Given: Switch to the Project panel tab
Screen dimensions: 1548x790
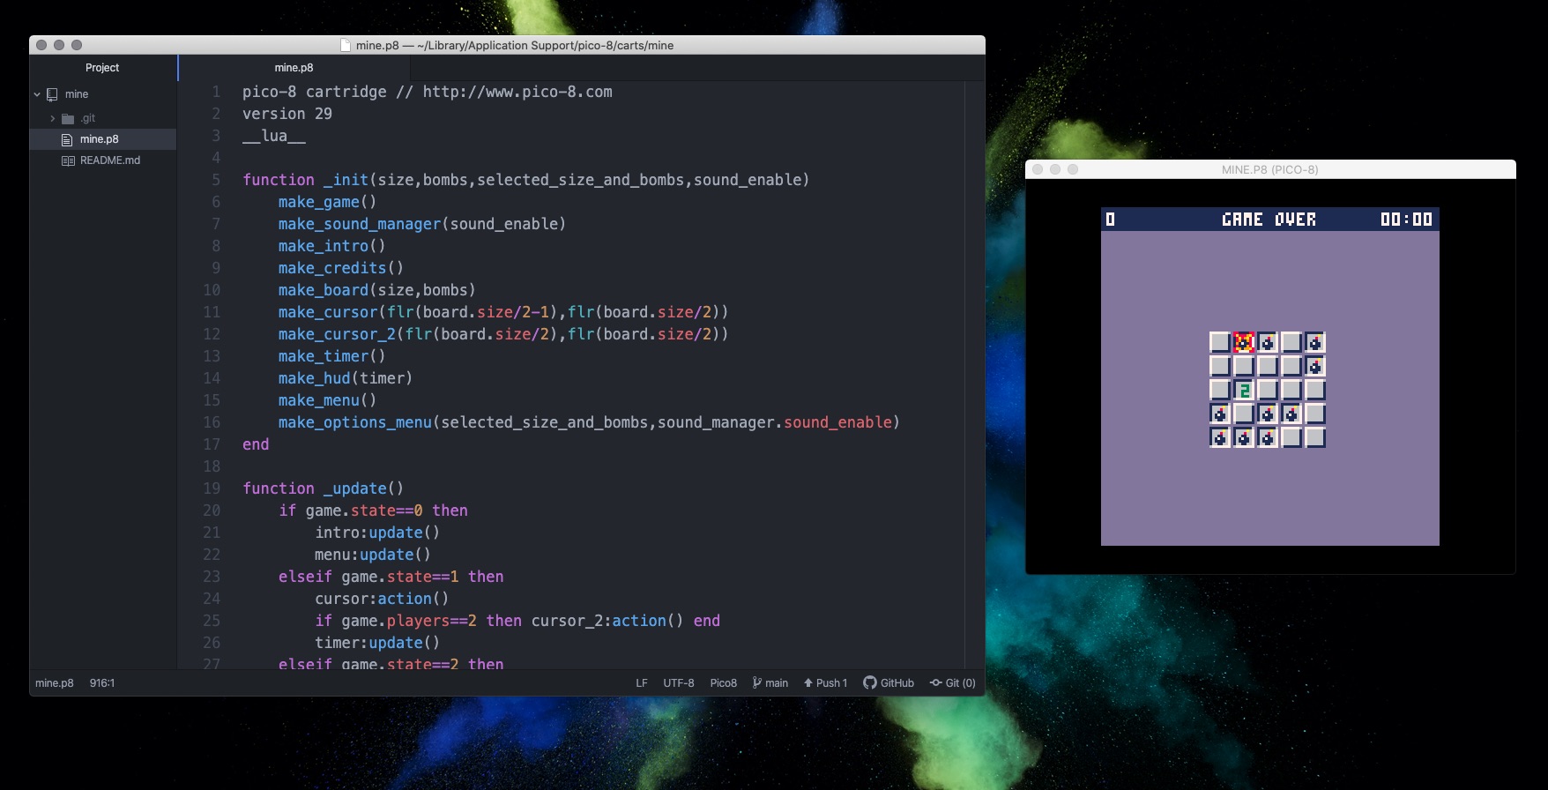Looking at the screenshot, I should pos(102,68).
